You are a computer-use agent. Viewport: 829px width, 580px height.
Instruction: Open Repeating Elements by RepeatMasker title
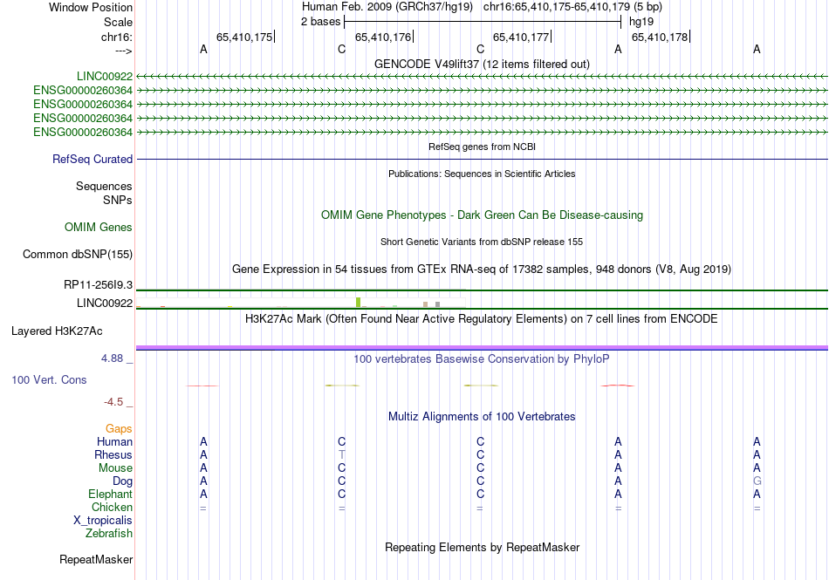(482, 547)
